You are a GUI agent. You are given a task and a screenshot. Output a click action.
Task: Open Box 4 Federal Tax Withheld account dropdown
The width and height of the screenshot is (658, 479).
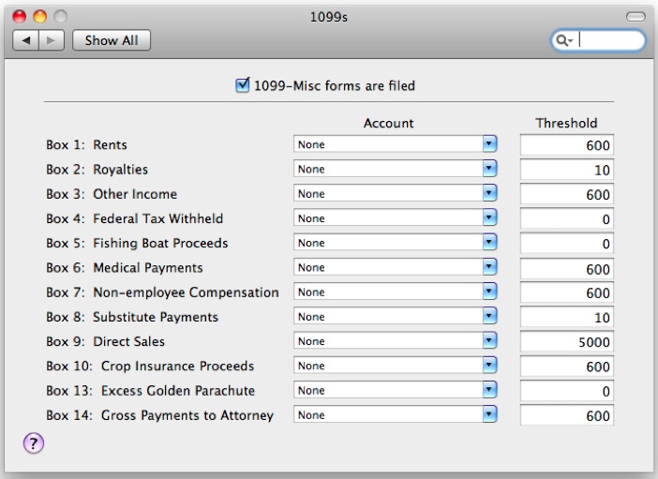[396, 217]
